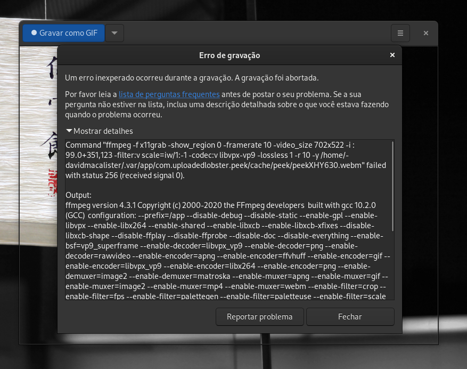Click the details text area scrollbar
This screenshot has height=369, width=467.
(392, 186)
